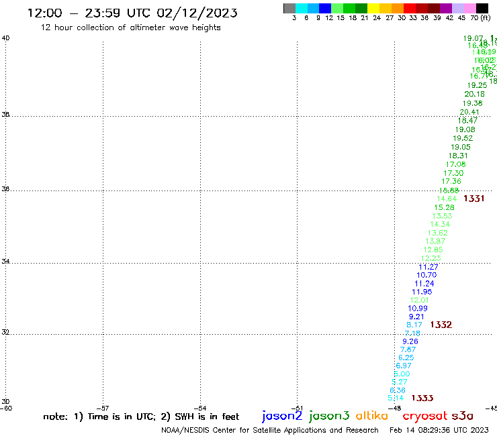Click the chart title with the UTC date

(x=132, y=13)
